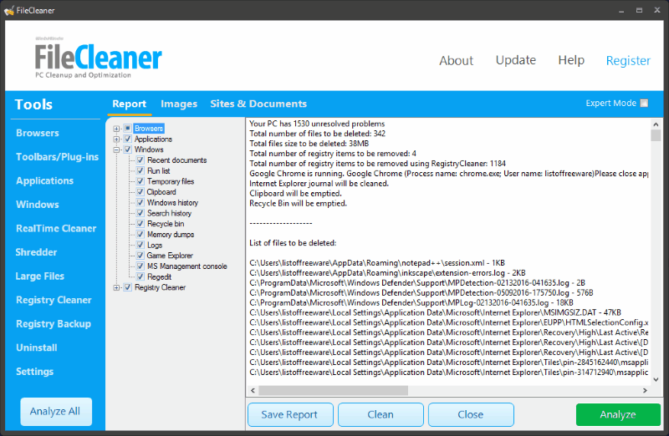
Task: Uncheck the Memory dumps checkbox
Action: click(x=140, y=235)
